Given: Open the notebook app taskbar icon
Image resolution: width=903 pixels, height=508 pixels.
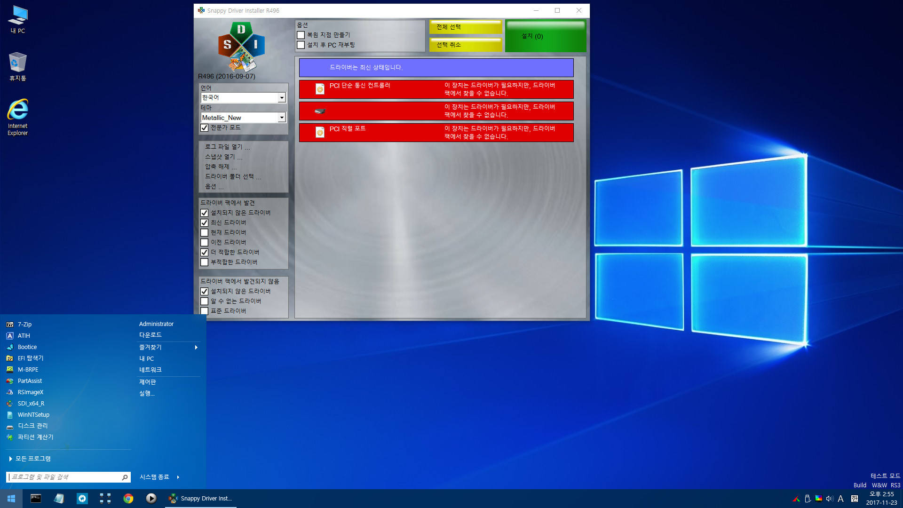Looking at the screenshot, I should [59, 499].
